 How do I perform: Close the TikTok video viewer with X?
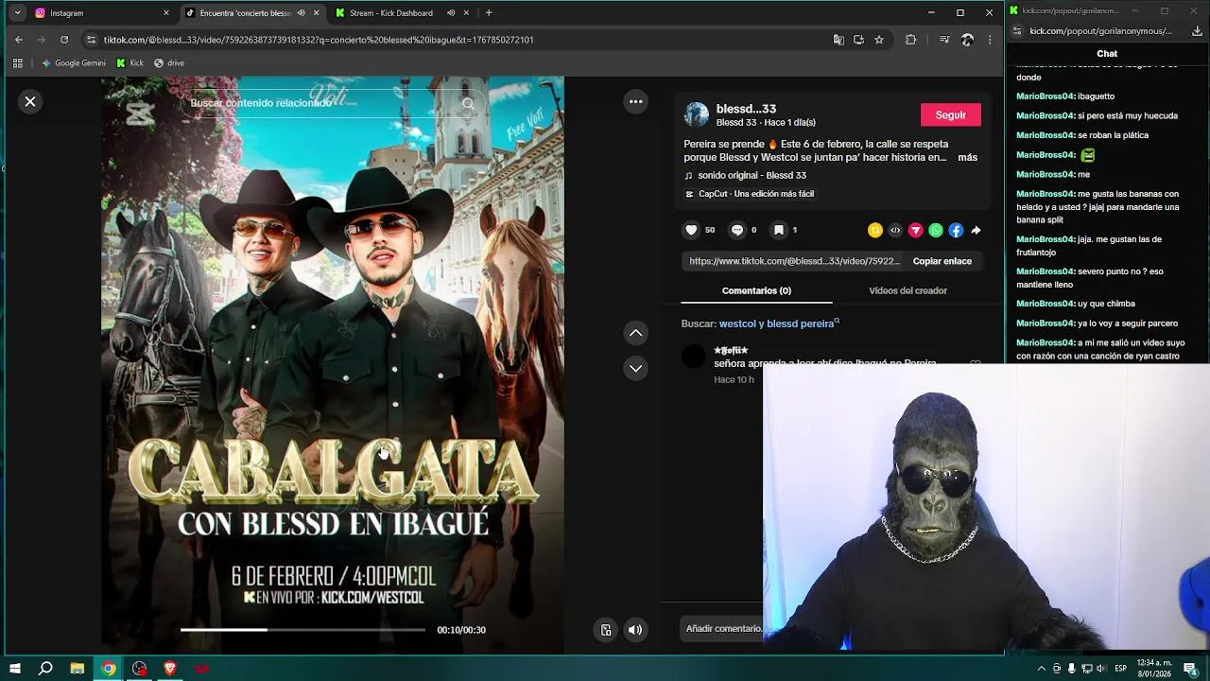pos(30,101)
